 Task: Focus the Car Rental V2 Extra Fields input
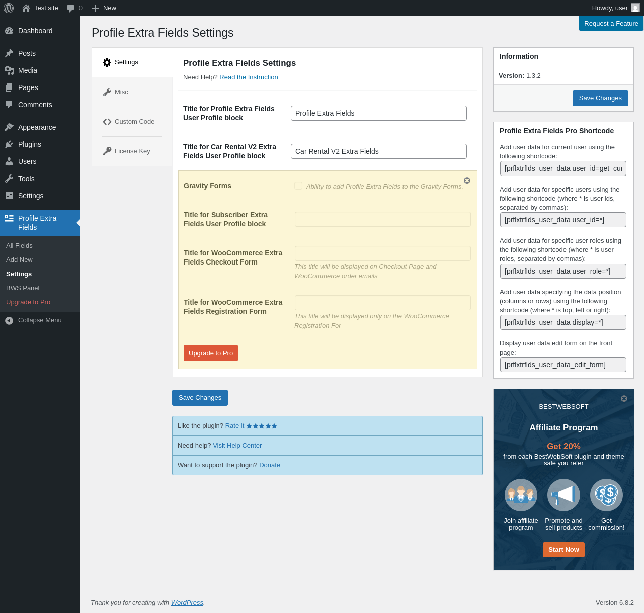(379, 151)
